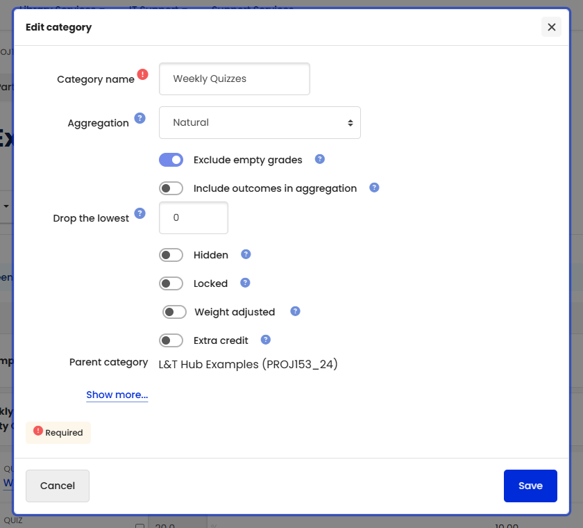Open help for Weight adjusted
The image size is (583, 528).
tap(294, 311)
